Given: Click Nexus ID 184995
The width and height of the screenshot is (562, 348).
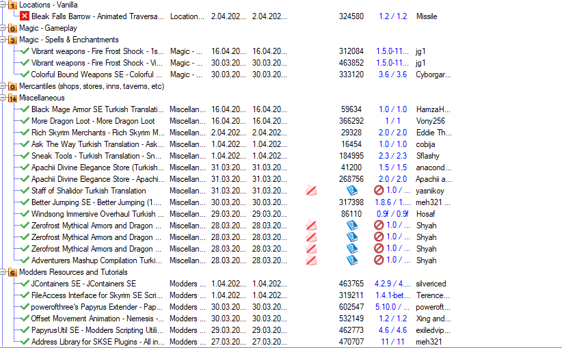Looking at the screenshot, I should coord(351,156).
